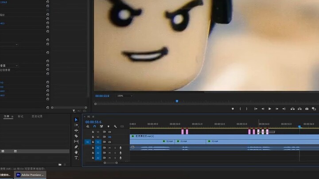Screen dimensions: 319x179
Task: Open the X1 sequence panel menu
Action: [x=93, y=117]
